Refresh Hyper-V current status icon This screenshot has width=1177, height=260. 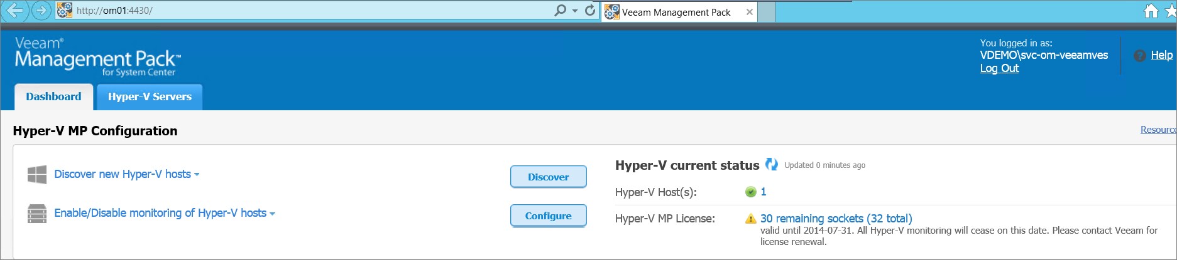(771, 165)
